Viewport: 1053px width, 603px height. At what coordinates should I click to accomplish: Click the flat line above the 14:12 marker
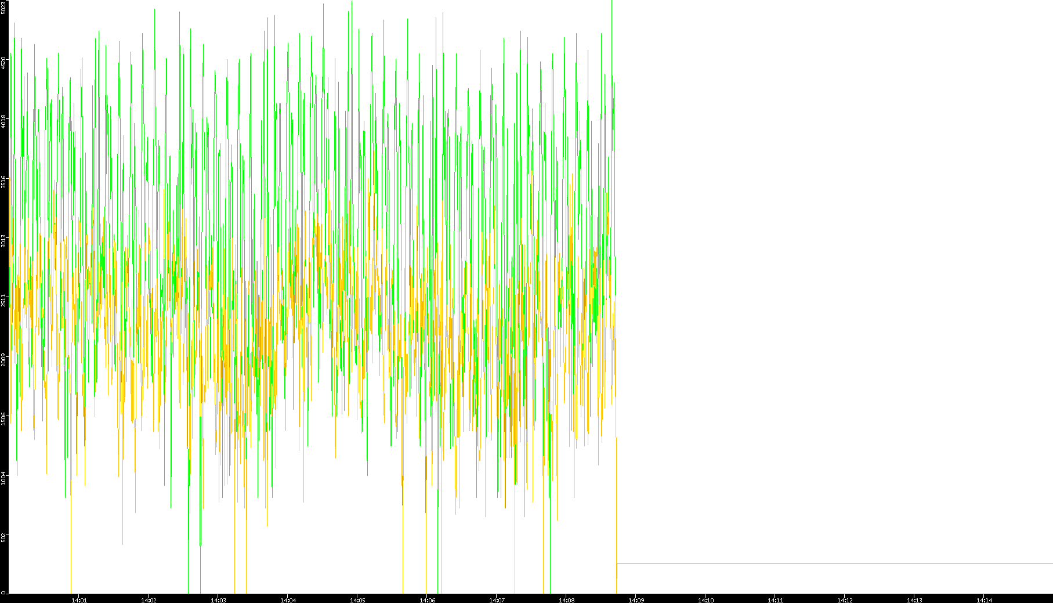845,564
